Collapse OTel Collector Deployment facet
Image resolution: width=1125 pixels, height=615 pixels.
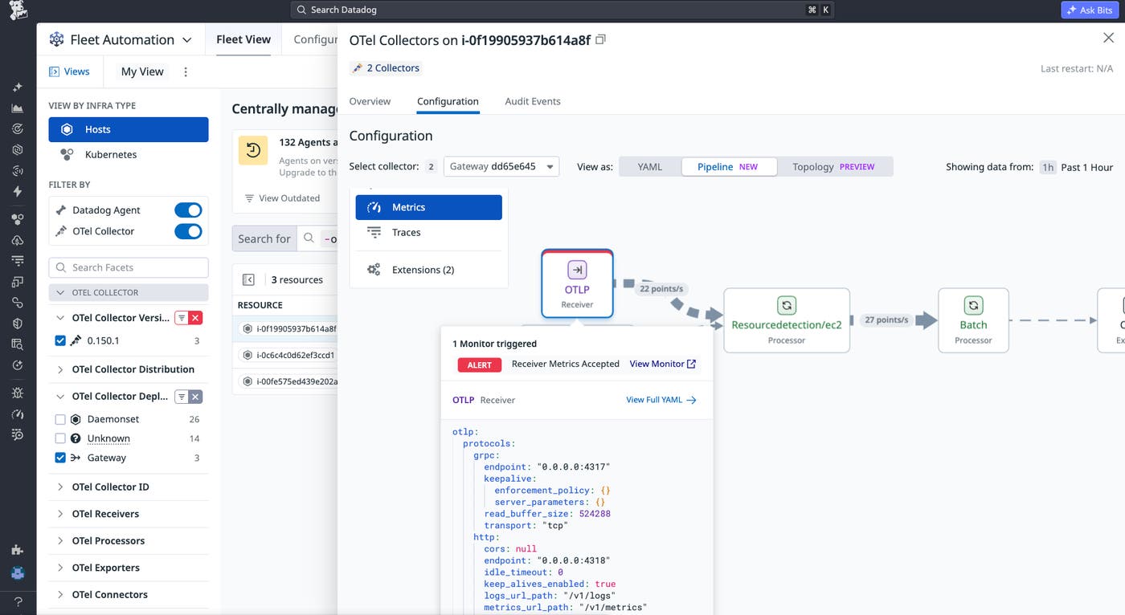(60, 396)
